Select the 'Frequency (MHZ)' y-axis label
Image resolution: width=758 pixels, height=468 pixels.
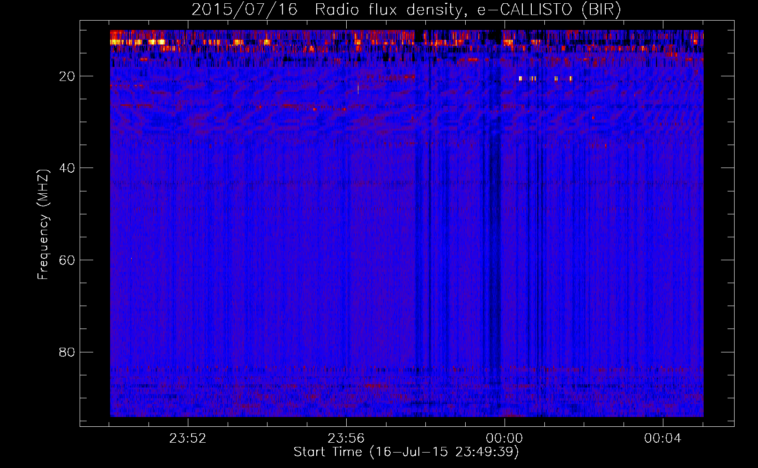[x=43, y=225]
